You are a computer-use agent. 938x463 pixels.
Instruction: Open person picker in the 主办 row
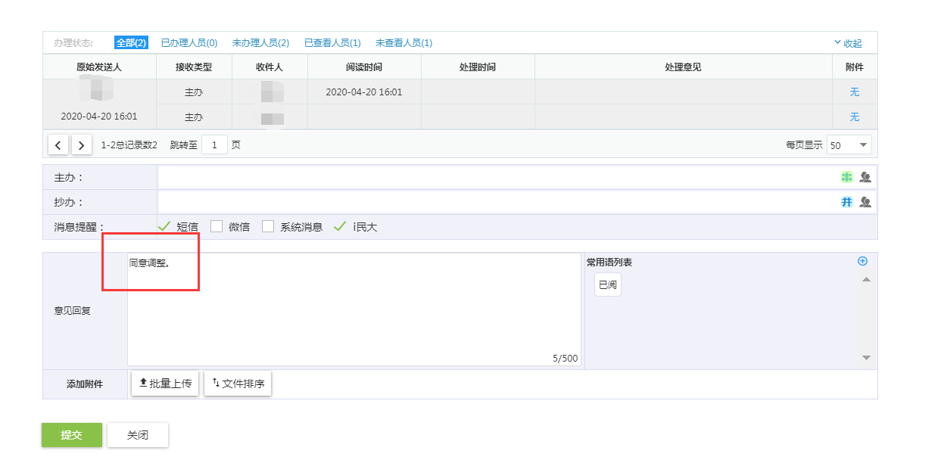pyautogui.click(x=865, y=177)
